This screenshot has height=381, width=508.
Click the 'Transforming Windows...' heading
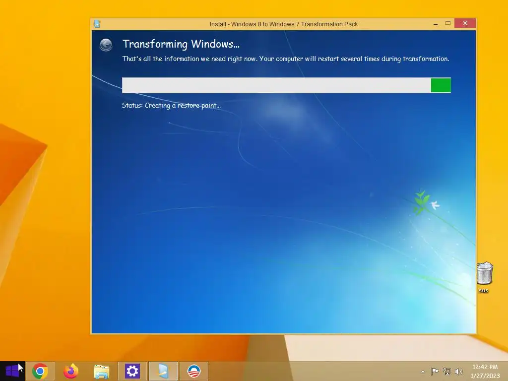click(x=181, y=44)
